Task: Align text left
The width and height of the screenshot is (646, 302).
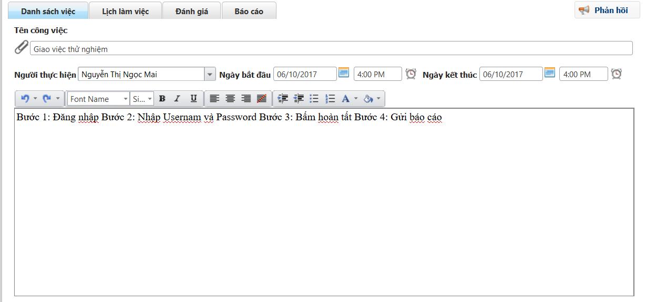Action: pyautogui.click(x=214, y=99)
